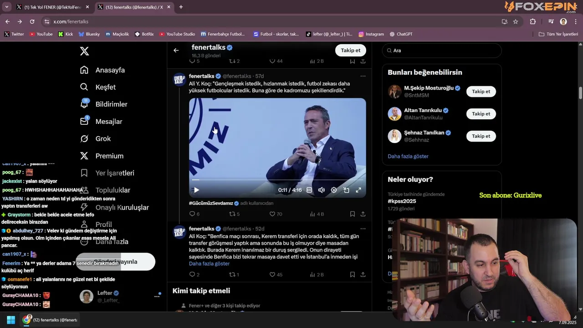Reply to the Gençleşmek istedik tweet
Screen dimensions: 583x328
tap(194, 214)
